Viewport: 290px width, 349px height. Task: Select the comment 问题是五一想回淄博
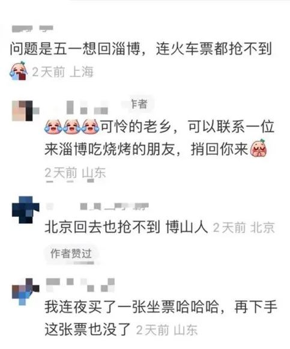141,49
